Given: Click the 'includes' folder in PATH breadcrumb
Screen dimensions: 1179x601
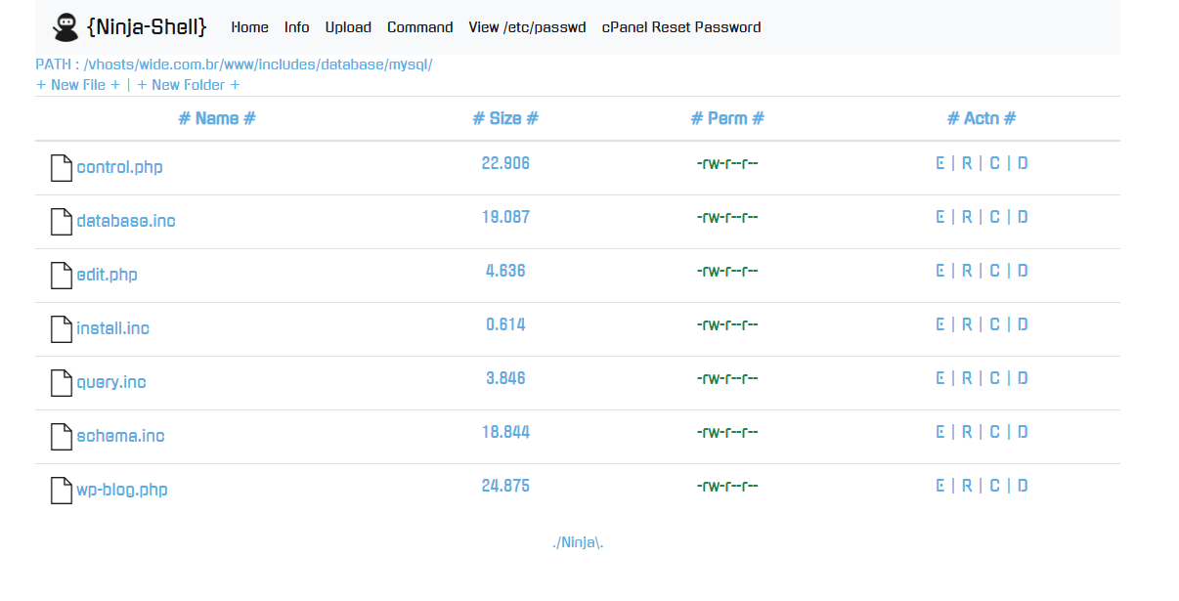Looking at the screenshot, I should pyautogui.click(x=287, y=64).
